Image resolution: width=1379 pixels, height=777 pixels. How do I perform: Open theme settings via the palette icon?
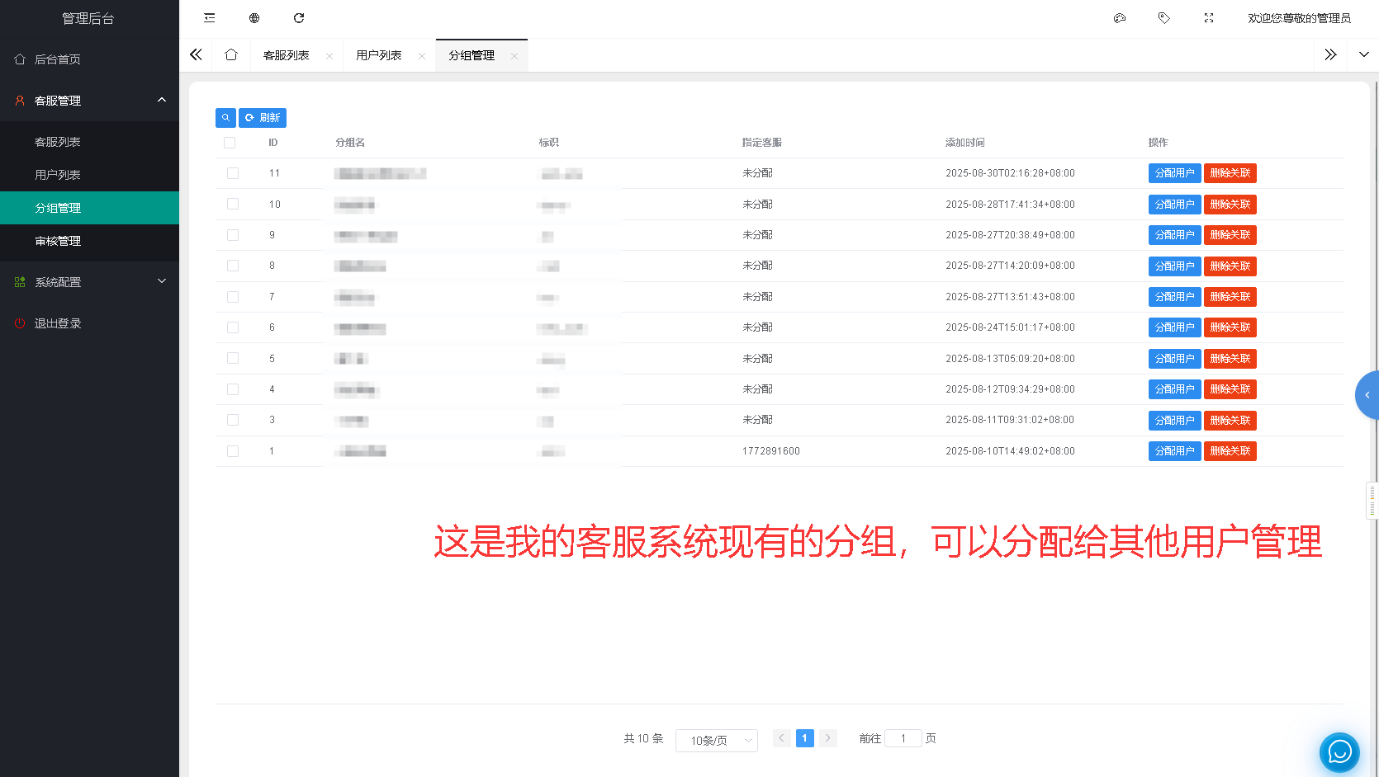pyautogui.click(x=1119, y=17)
